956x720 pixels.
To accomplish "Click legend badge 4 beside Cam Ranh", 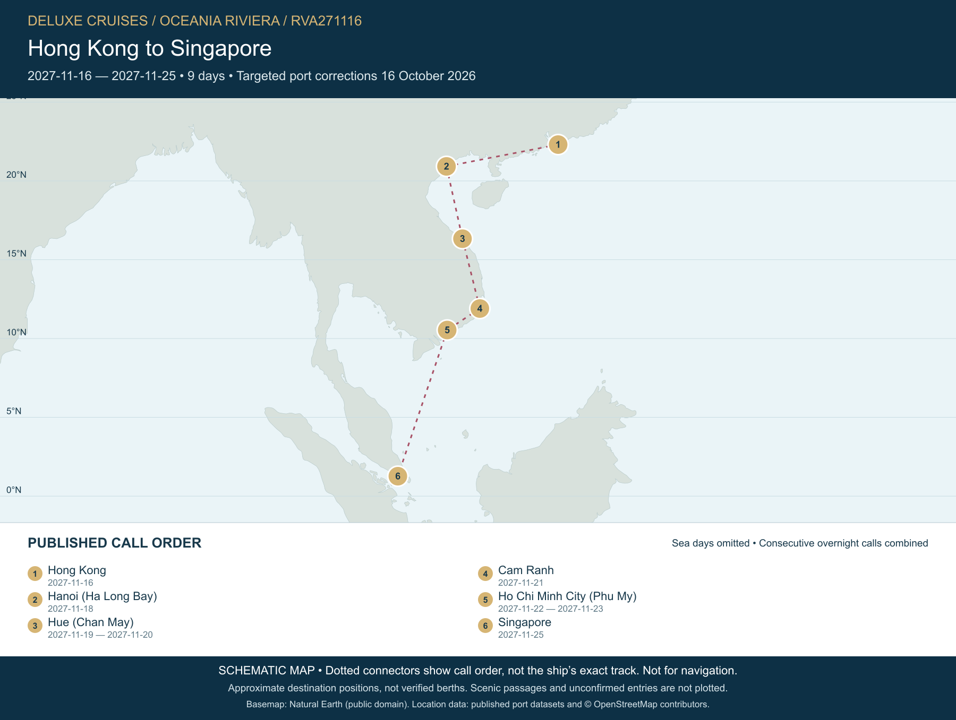I will (485, 574).
